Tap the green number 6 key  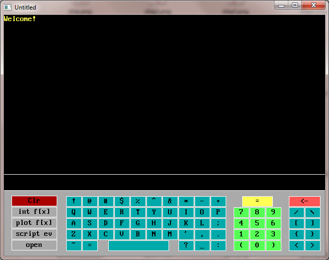pos(273,223)
